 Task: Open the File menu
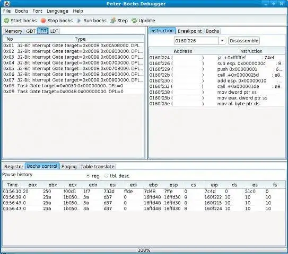(x=7, y=11)
